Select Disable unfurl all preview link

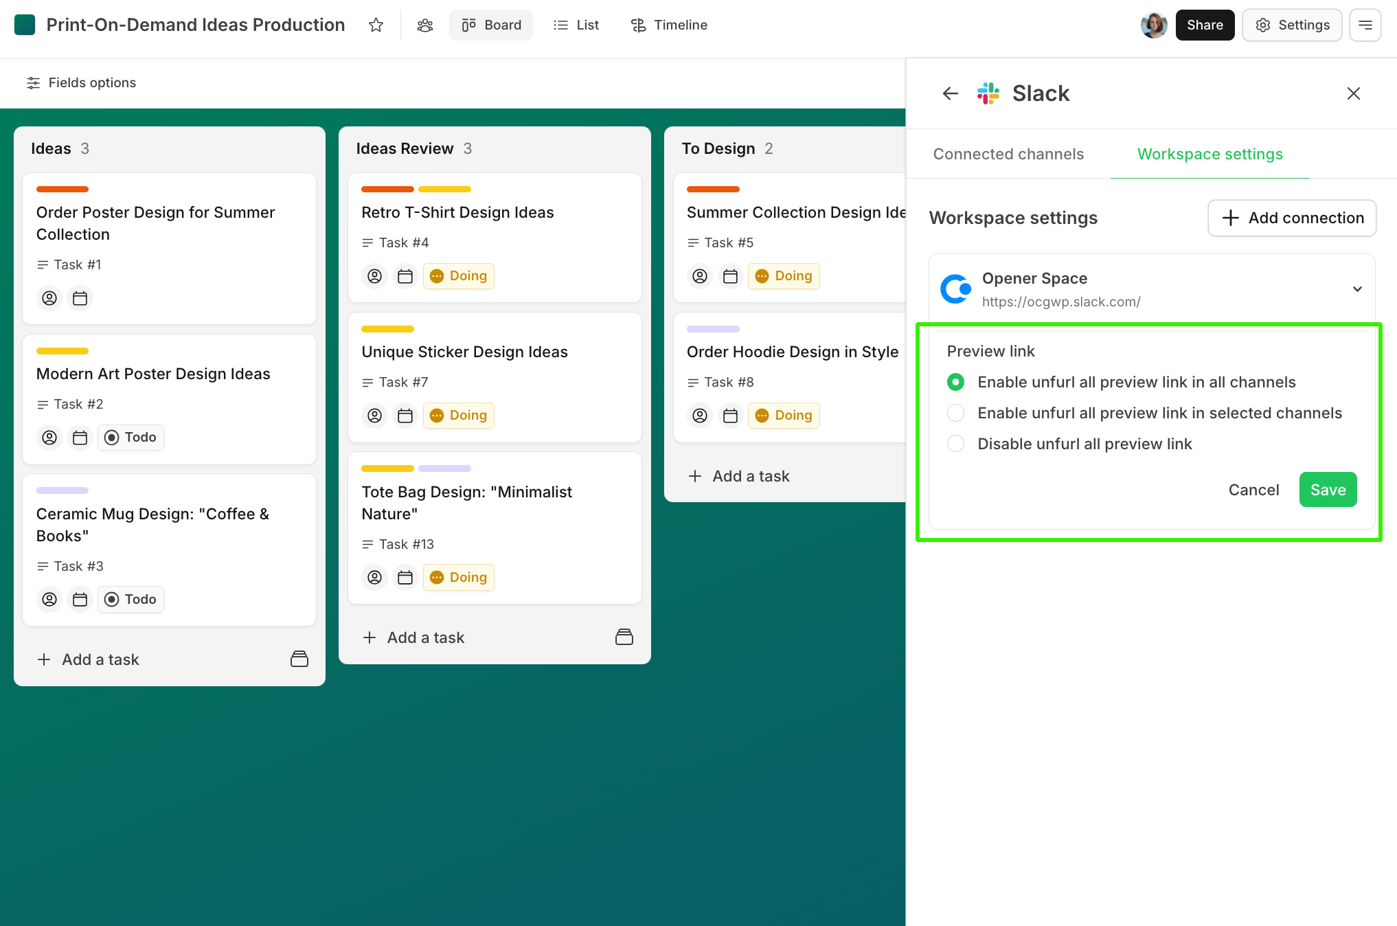pos(955,444)
